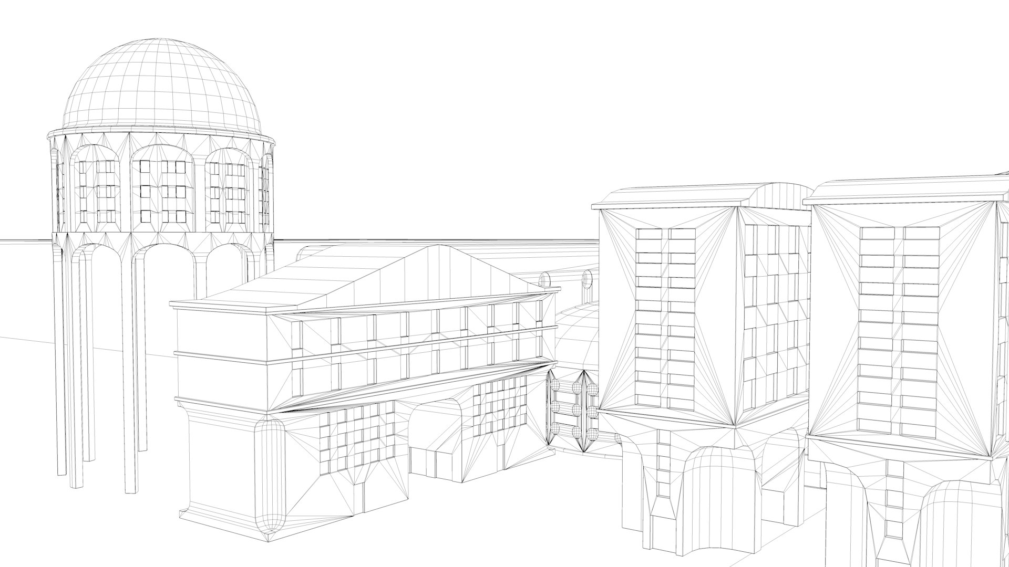
Task: Click the roof cap of the rightmost tower
Action: [904, 192]
